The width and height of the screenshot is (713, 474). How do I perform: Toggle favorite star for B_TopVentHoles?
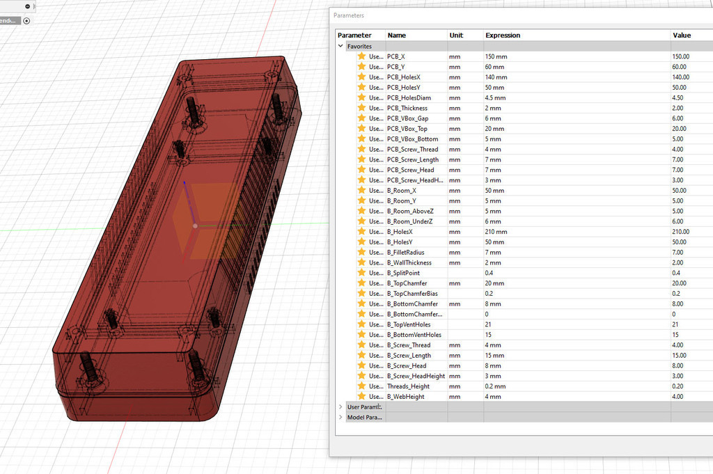[x=361, y=324]
